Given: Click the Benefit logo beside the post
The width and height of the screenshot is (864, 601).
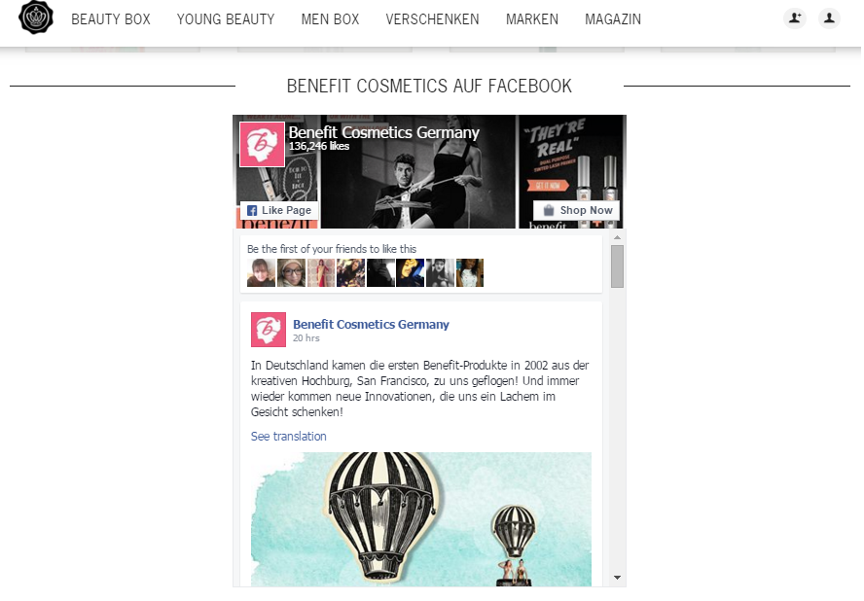Looking at the screenshot, I should click(x=269, y=330).
